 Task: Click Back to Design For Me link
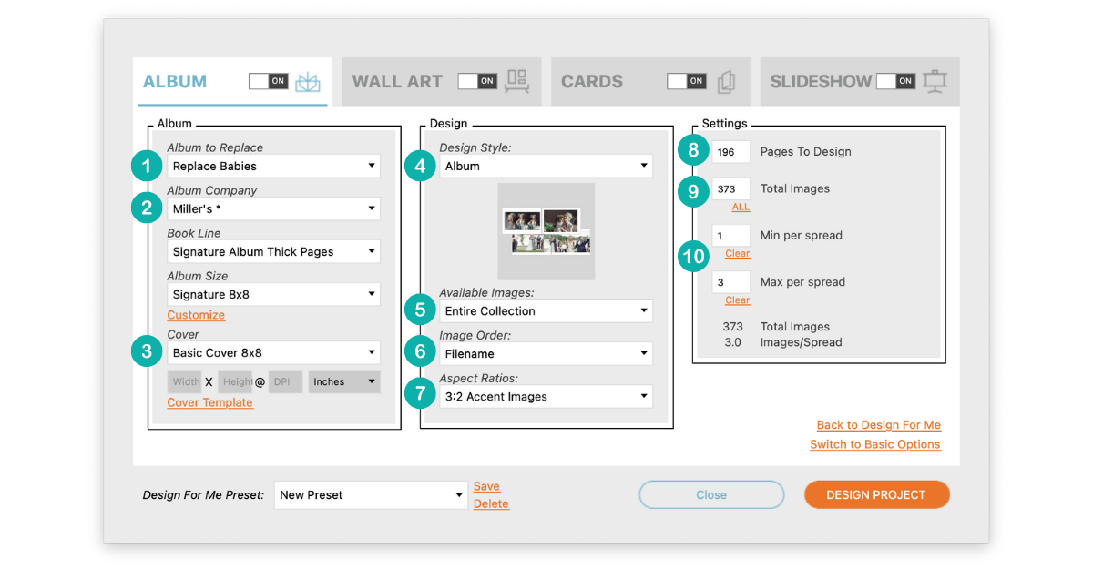(879, 425)
